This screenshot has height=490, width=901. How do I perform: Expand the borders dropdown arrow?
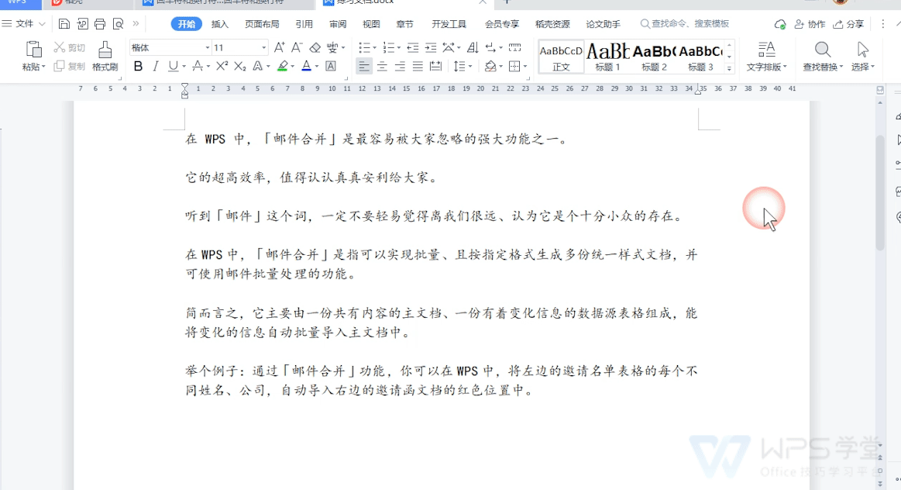525,66
